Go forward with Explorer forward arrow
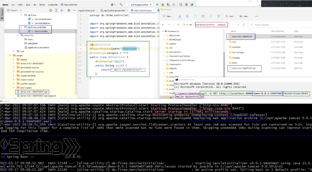The height and width of the screenshot is (172, 312). (169, 25)
